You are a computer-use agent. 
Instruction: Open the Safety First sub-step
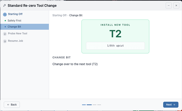(15, 21)
